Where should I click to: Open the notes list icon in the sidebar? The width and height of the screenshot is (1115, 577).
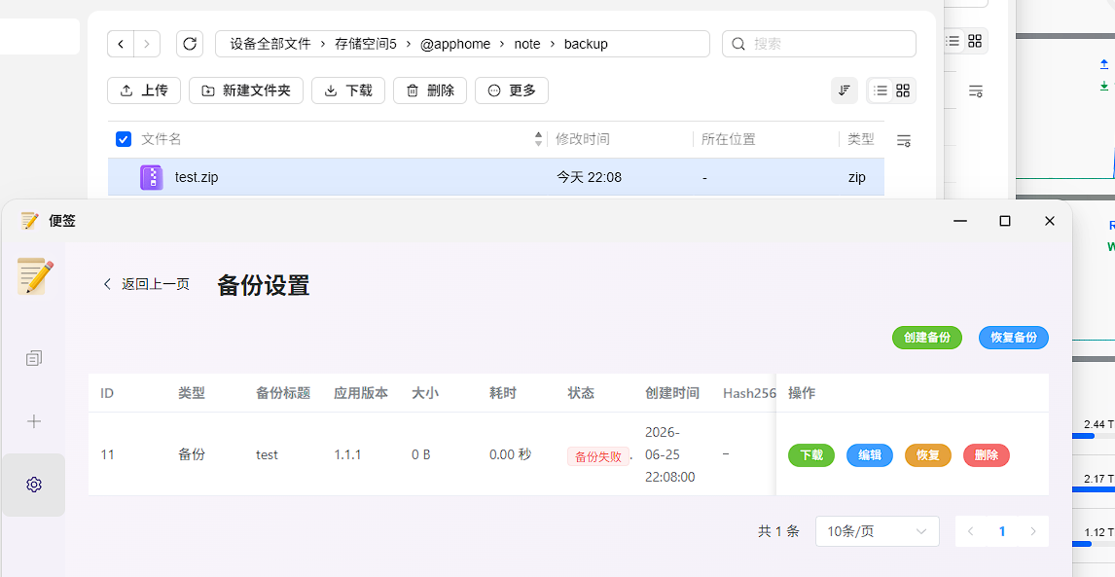click(x=33, y=358)
